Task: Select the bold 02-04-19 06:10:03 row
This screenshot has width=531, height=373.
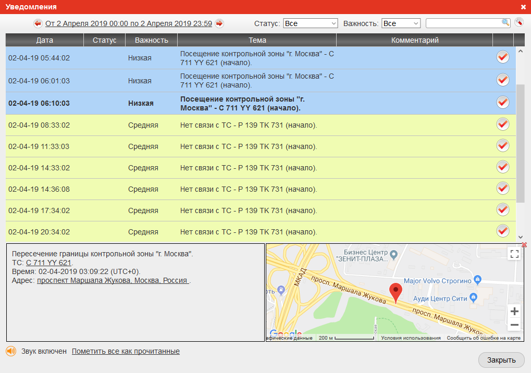Action: click(261, 103)
